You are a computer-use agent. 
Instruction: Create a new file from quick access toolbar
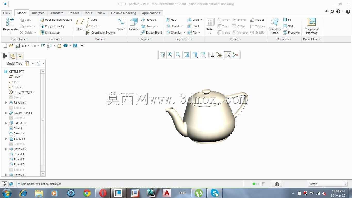[x=5, y=46]
